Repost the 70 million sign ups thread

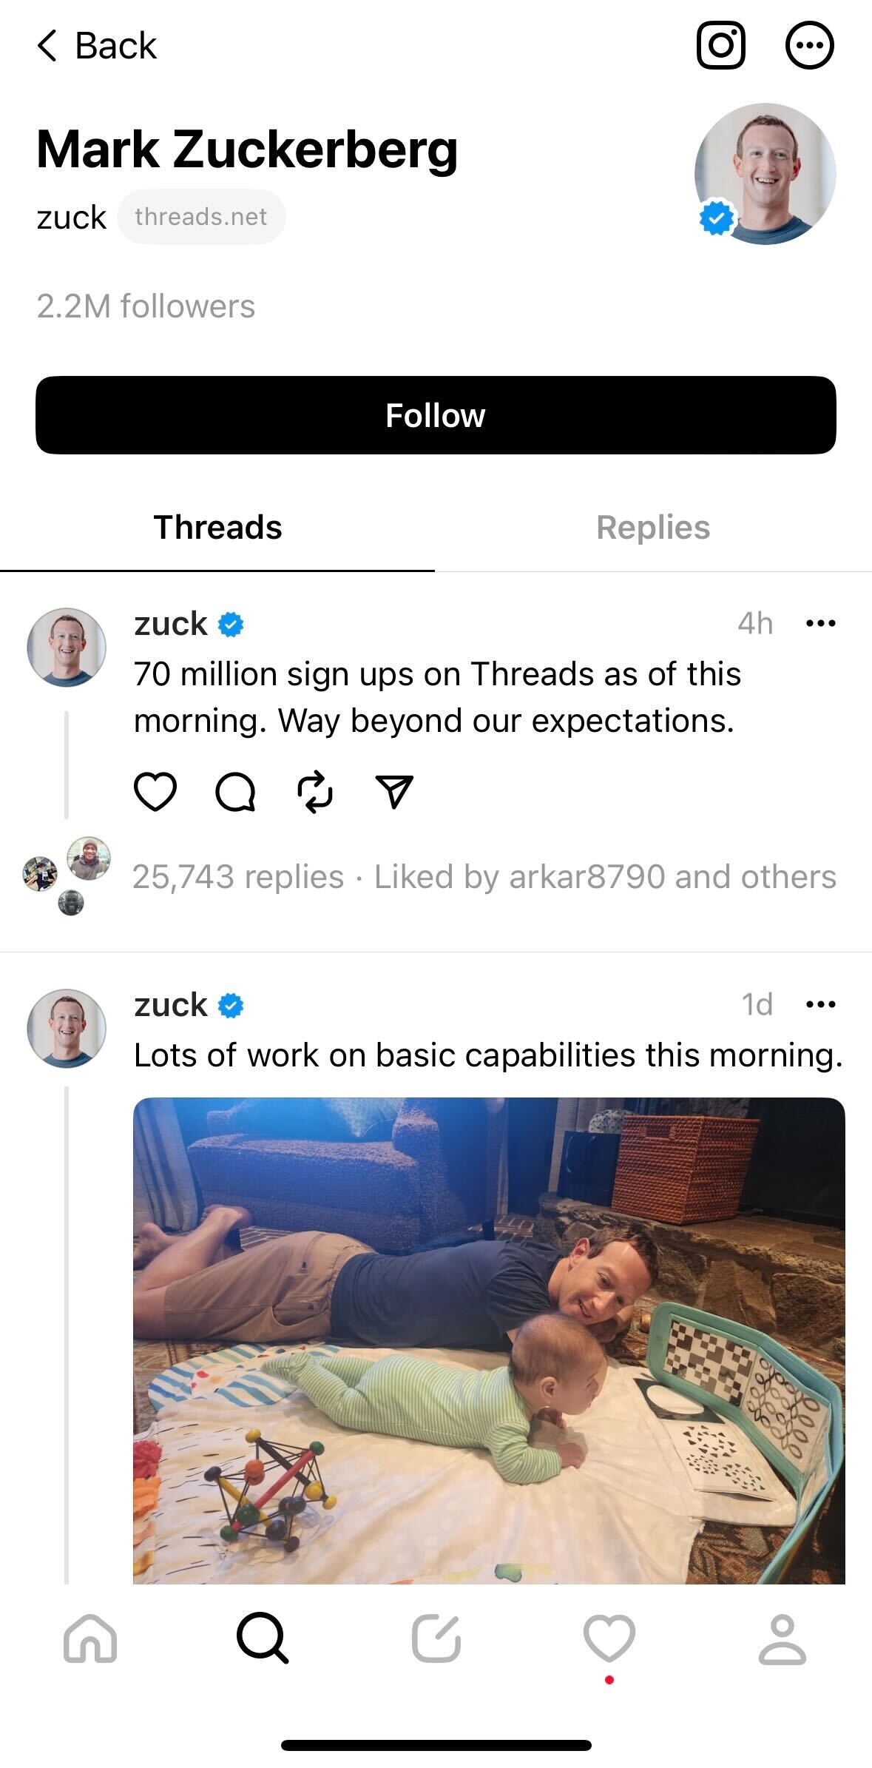coord(315,792)
